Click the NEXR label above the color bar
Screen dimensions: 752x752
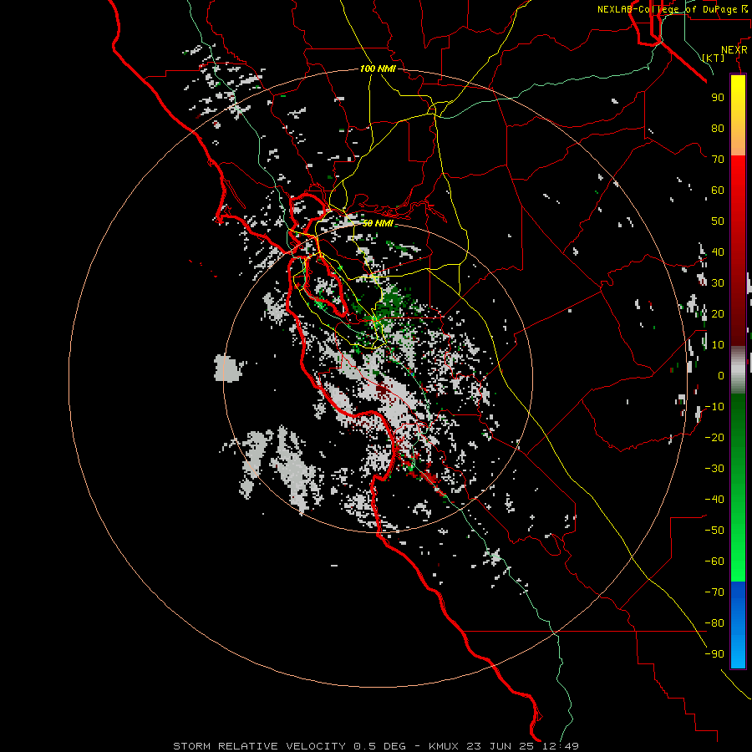[734, 50]
